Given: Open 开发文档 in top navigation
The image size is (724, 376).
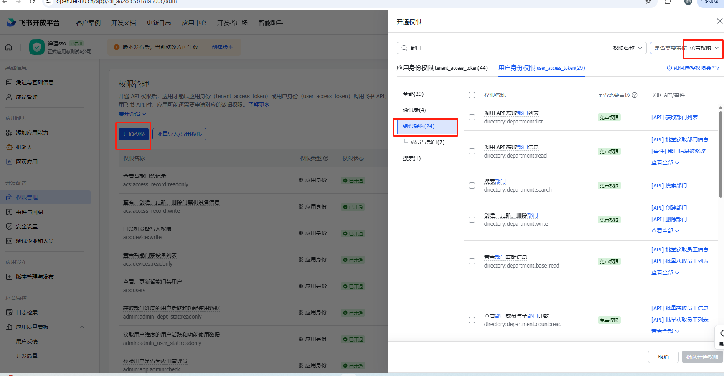Looking at the screenshot, I should pos(124,23).
